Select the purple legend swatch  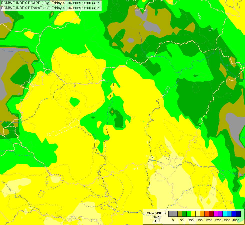click(x=220, y=214)
